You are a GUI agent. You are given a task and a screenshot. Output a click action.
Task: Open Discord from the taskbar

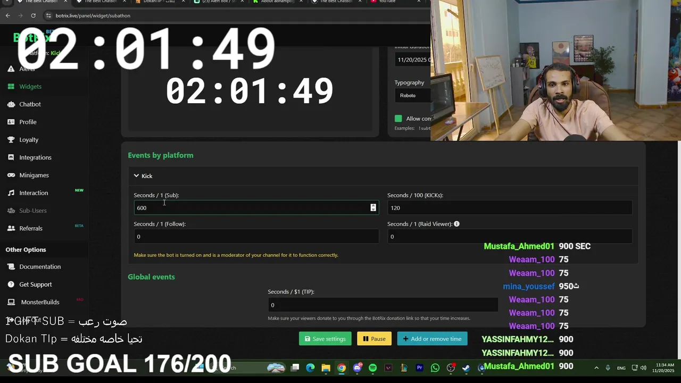[357, 368]
